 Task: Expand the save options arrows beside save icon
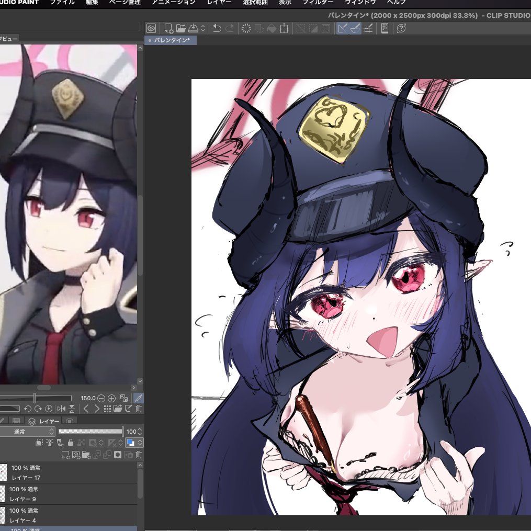tap(203, 28)
